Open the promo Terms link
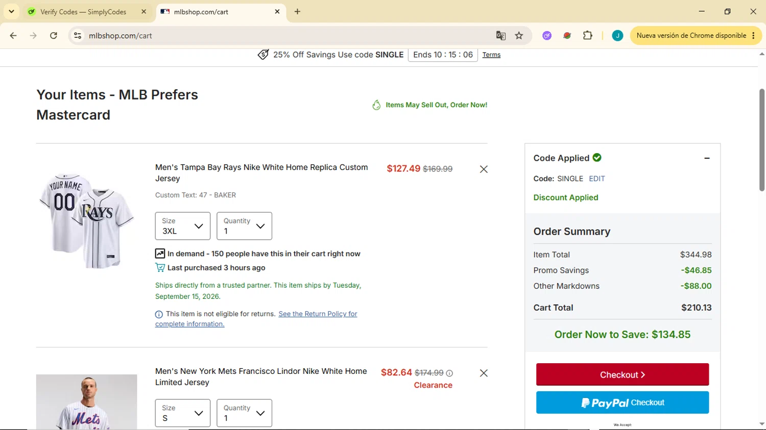Image resolution: width=766 pixels, height=430 pixels. coord(491,55)
